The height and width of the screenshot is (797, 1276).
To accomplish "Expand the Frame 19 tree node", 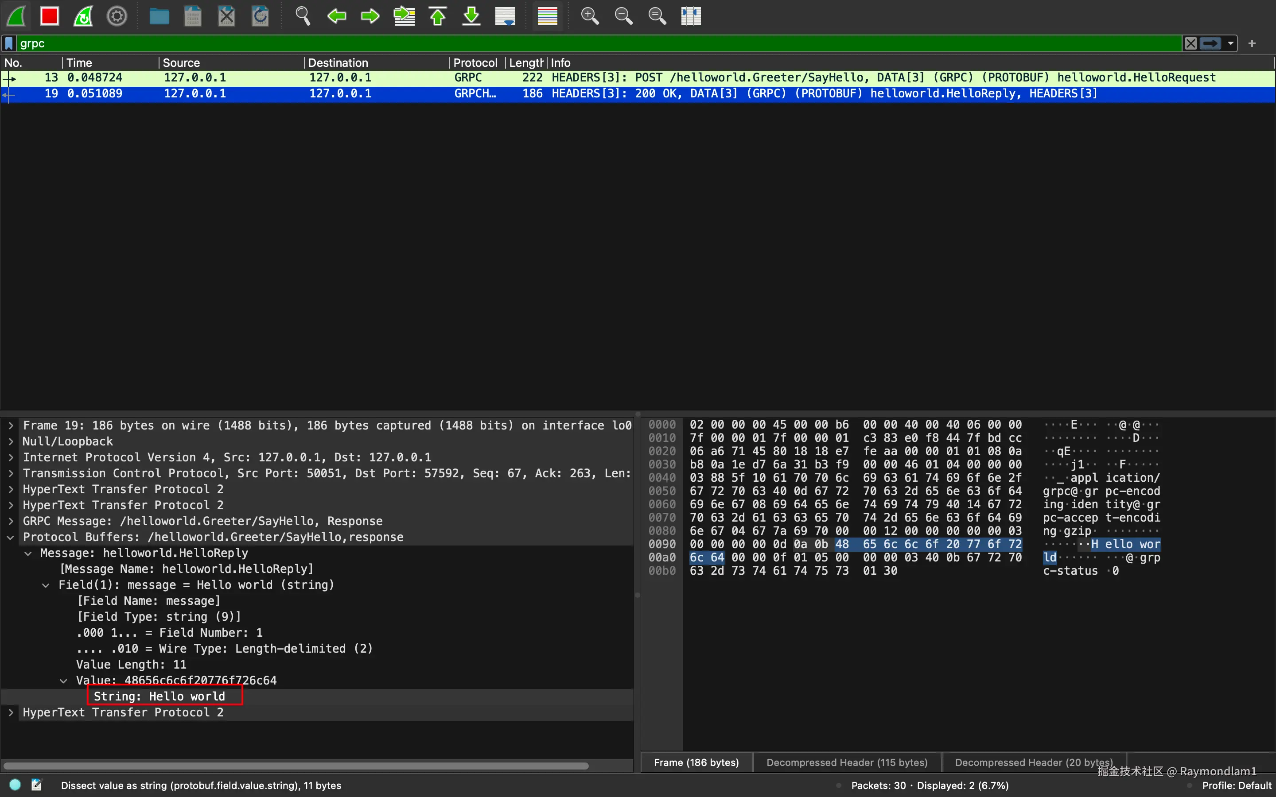I will tap(11, 426).
